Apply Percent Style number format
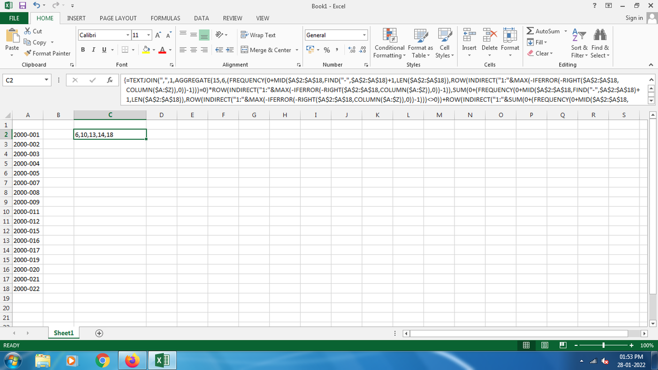This screenshot has width=658, height=370. pyautogui.click(x=326, y=50)
